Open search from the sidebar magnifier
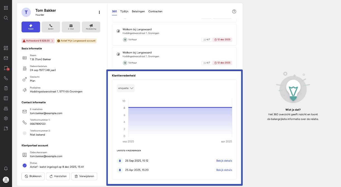Viewport: 341px width, 187px height. [x=6, y=18]
